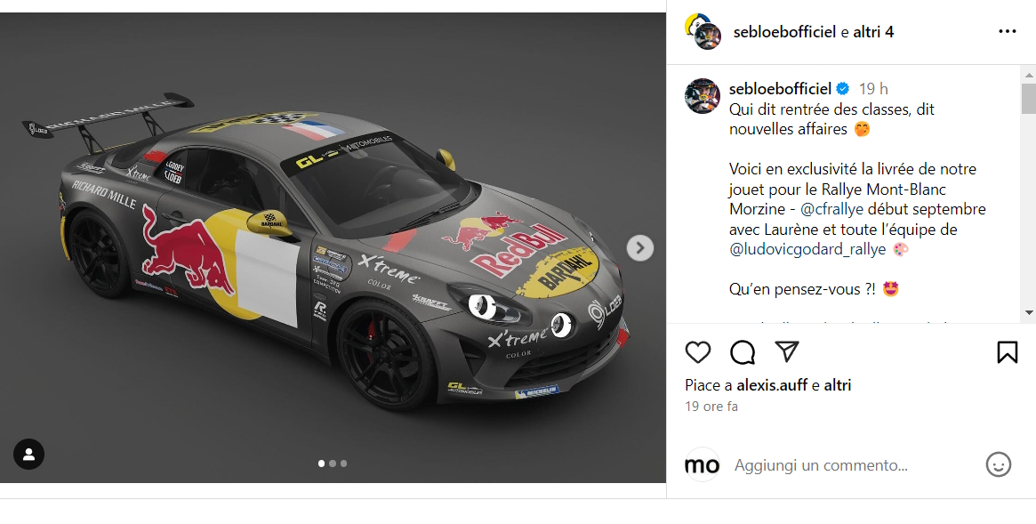Image resolution: width=1036 pixels, height=524 pixels.
Task: Select second carousel dot indicator
Action: 333,464
